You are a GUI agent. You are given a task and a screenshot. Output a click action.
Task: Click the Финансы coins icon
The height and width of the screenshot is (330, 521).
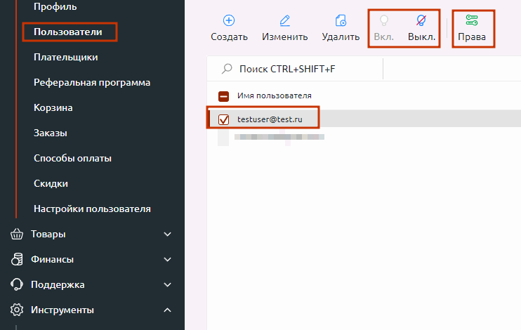[17, 259]
